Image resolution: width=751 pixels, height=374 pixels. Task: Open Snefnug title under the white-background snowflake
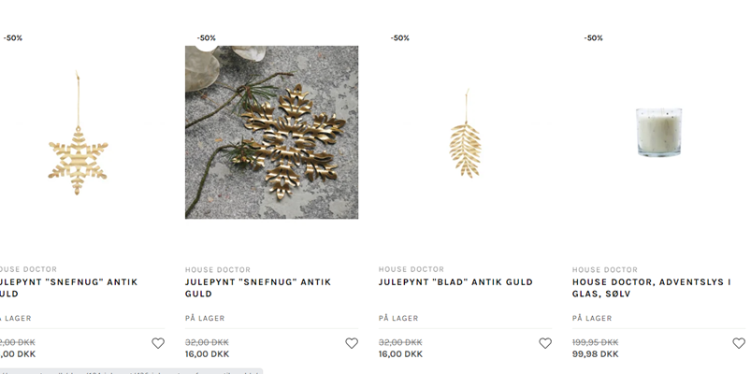pos(65,287)
